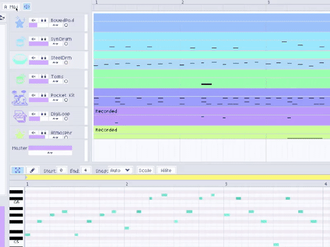The image size is (330, 247).
Task: Open the BowedPad pan control below its name
Action: [x=56, y=25]
